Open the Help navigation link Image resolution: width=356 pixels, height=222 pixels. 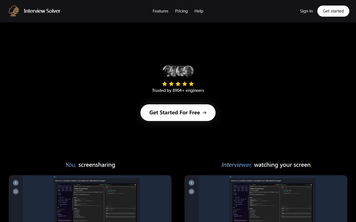click(199, 11)
